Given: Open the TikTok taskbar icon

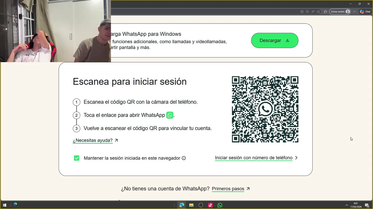Looking at the screenshot, I should tap(210, 205).
